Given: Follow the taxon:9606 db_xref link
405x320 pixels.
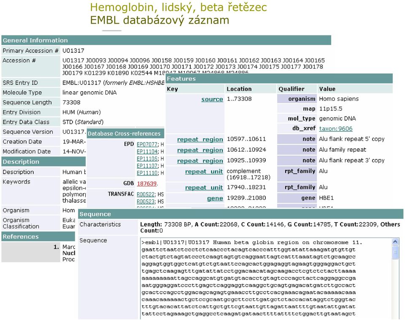Looking at the screenshot, I should coord(336,129).
